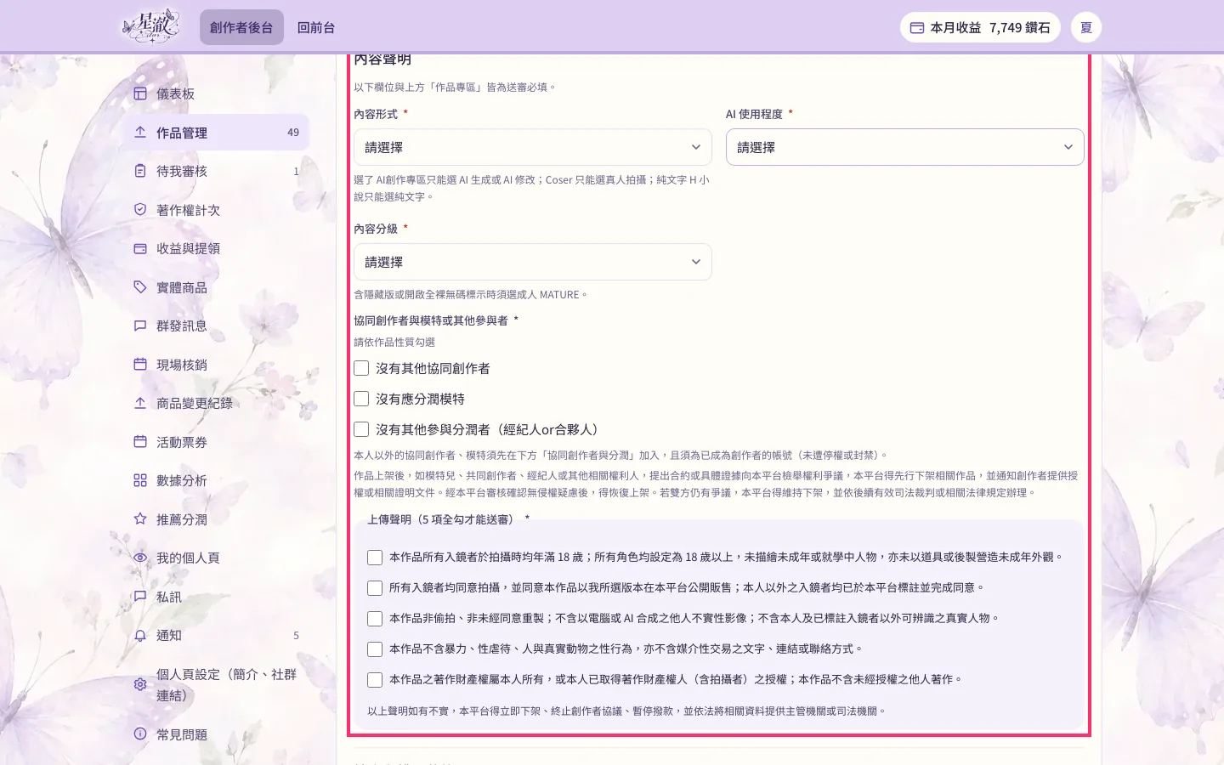Click the calendar icon beside 活動票券

(140, 442)
